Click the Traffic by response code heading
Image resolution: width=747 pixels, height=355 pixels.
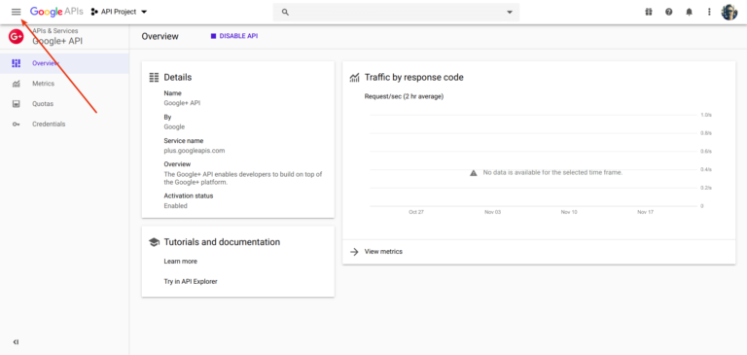[x=414, y=77]
